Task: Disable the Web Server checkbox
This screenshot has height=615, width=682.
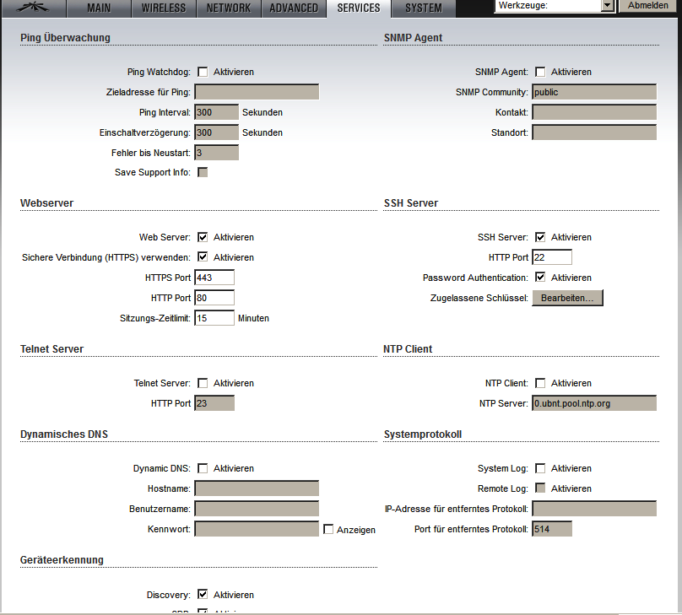Action: point(203,238)
